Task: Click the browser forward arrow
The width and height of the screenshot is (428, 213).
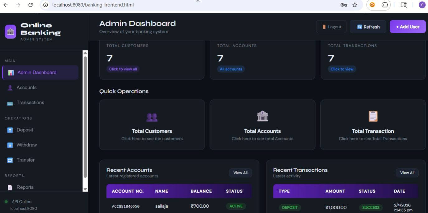Action: pyautogui.click(x=18, y=5)
